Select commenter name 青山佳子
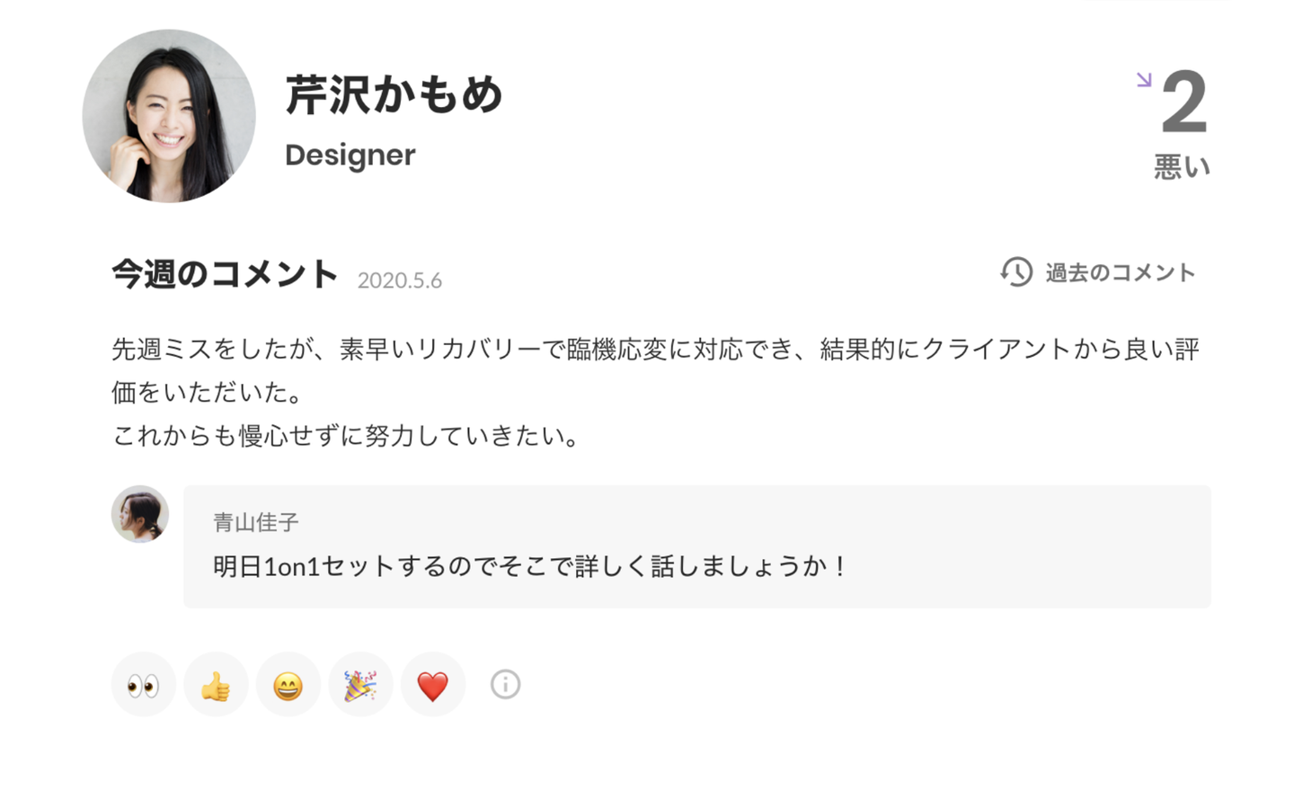Viewport: 1294px width, 799px height. pyautogui.click(x=256, y=522)
